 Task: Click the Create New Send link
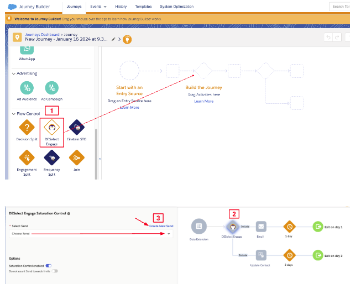click(x=161, y=226)
